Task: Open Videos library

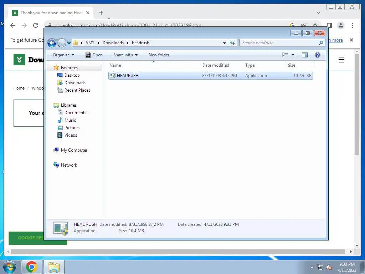Action: pyautogui.click(x=71, y=135)
